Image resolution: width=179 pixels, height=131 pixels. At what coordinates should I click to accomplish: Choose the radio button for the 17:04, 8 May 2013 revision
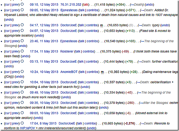[22, 123]
